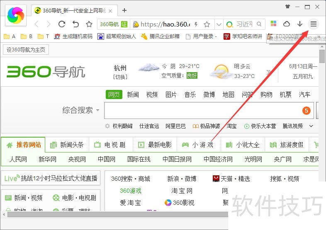Select the 视频 search tab
This screenshot has height=230, width=326.
(152, 94)
